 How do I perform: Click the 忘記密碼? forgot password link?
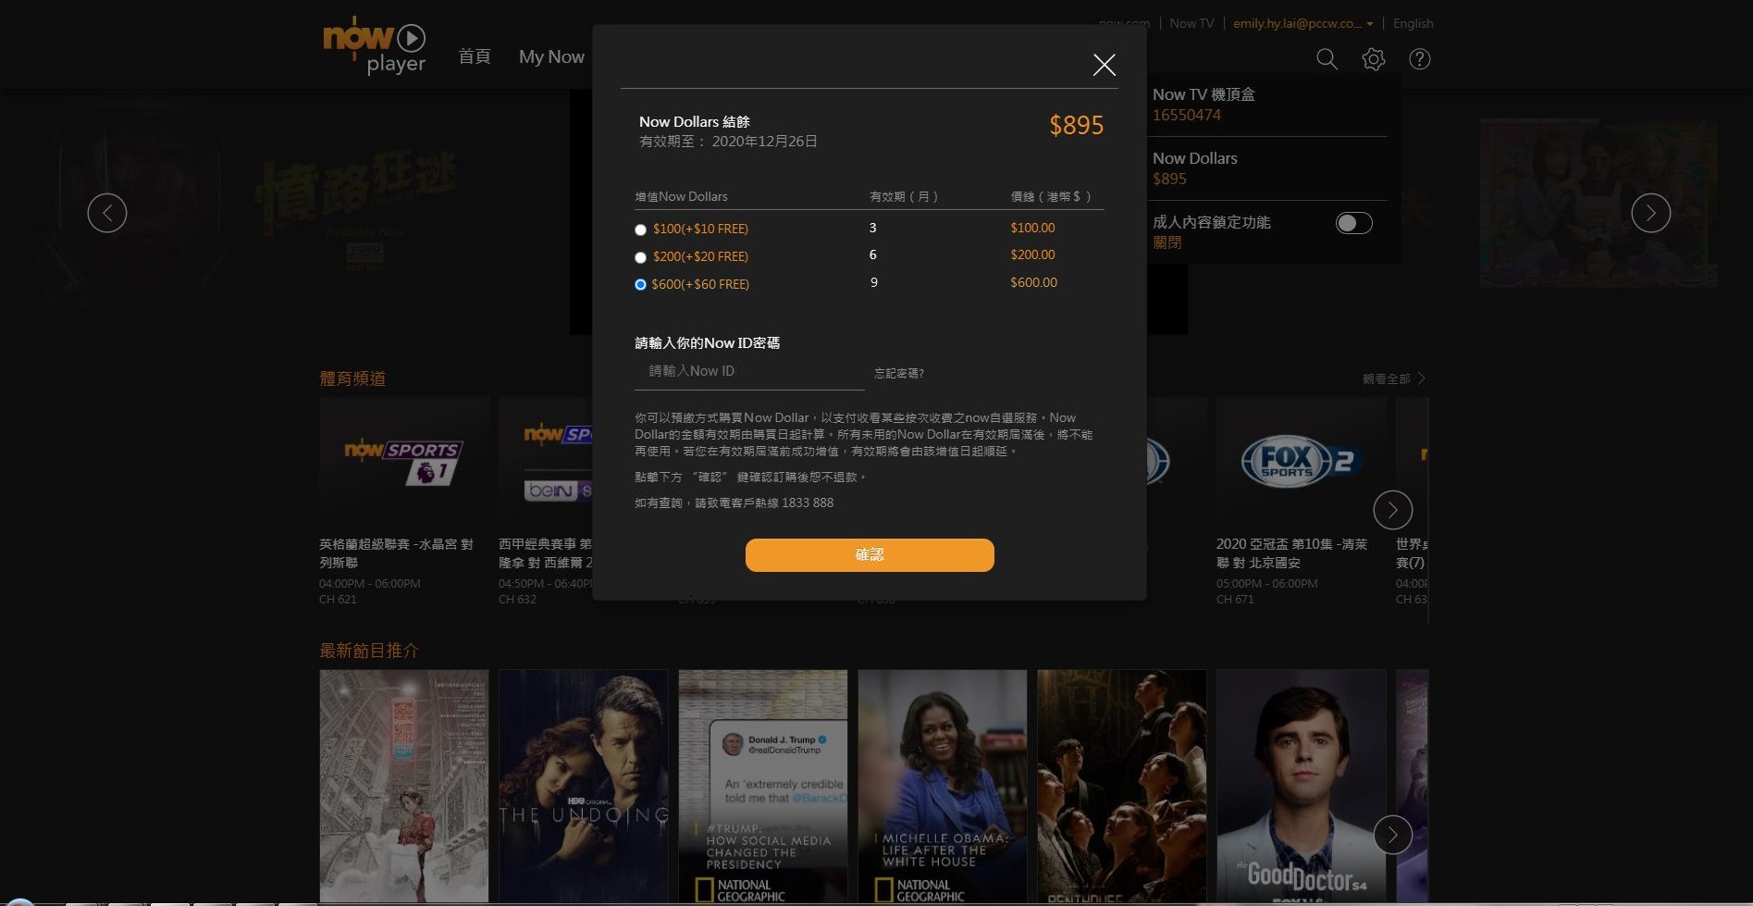(899, 373)
